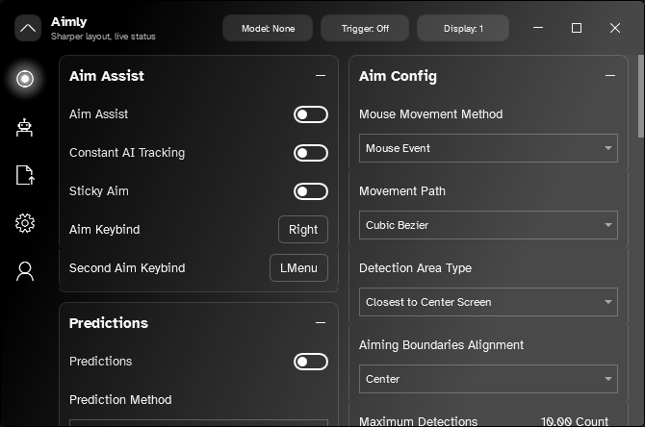
Task: Open the Movement Path Cubic Bezier dropdown
Action: [x=488, y=225]
